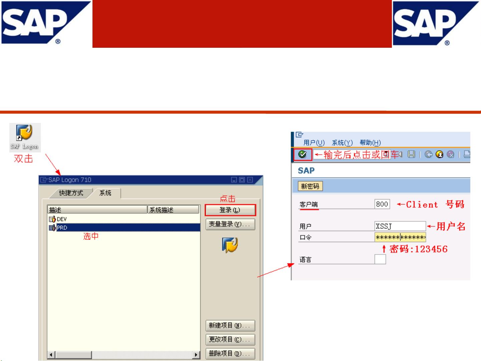Viewport: 481px width, 361px height.
Task: Click the Print icon in SAP toolbar
Action: pos(467,154)
